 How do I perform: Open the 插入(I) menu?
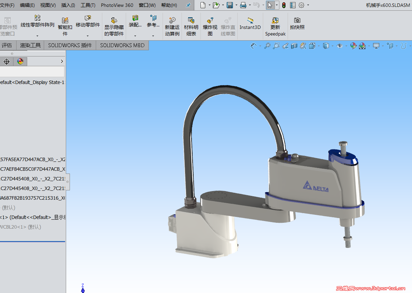68,5
